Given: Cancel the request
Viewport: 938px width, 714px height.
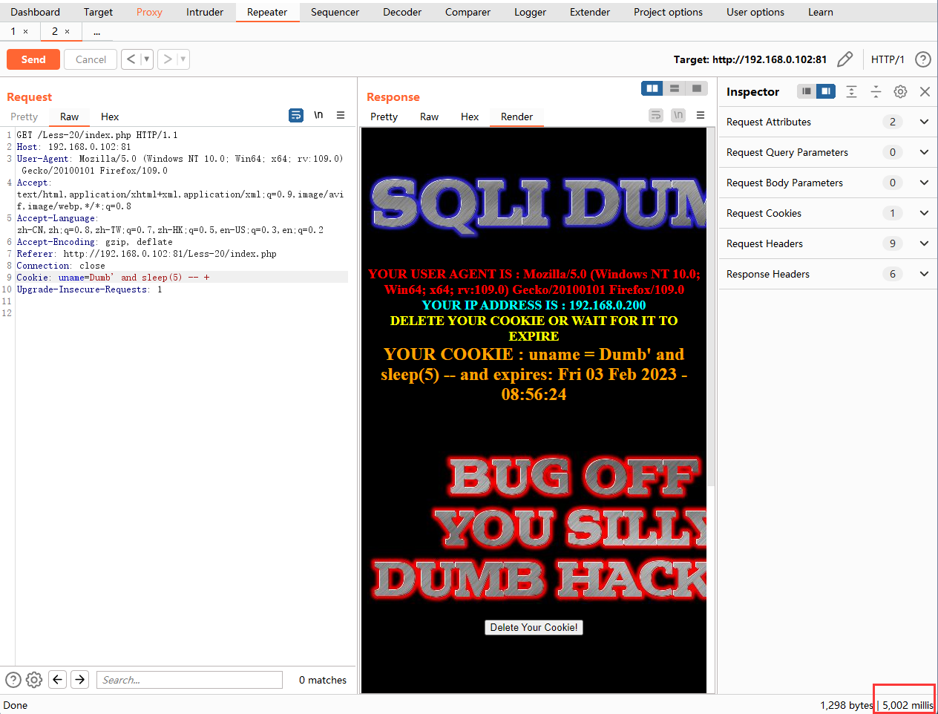Looking at the screenshot, I should tap(91, 59).
